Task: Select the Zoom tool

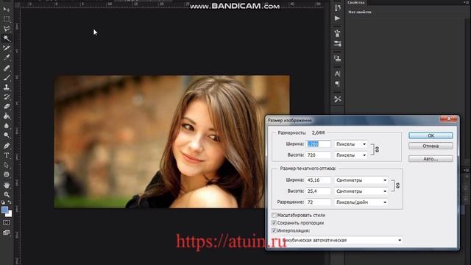Action: point(7,194)
